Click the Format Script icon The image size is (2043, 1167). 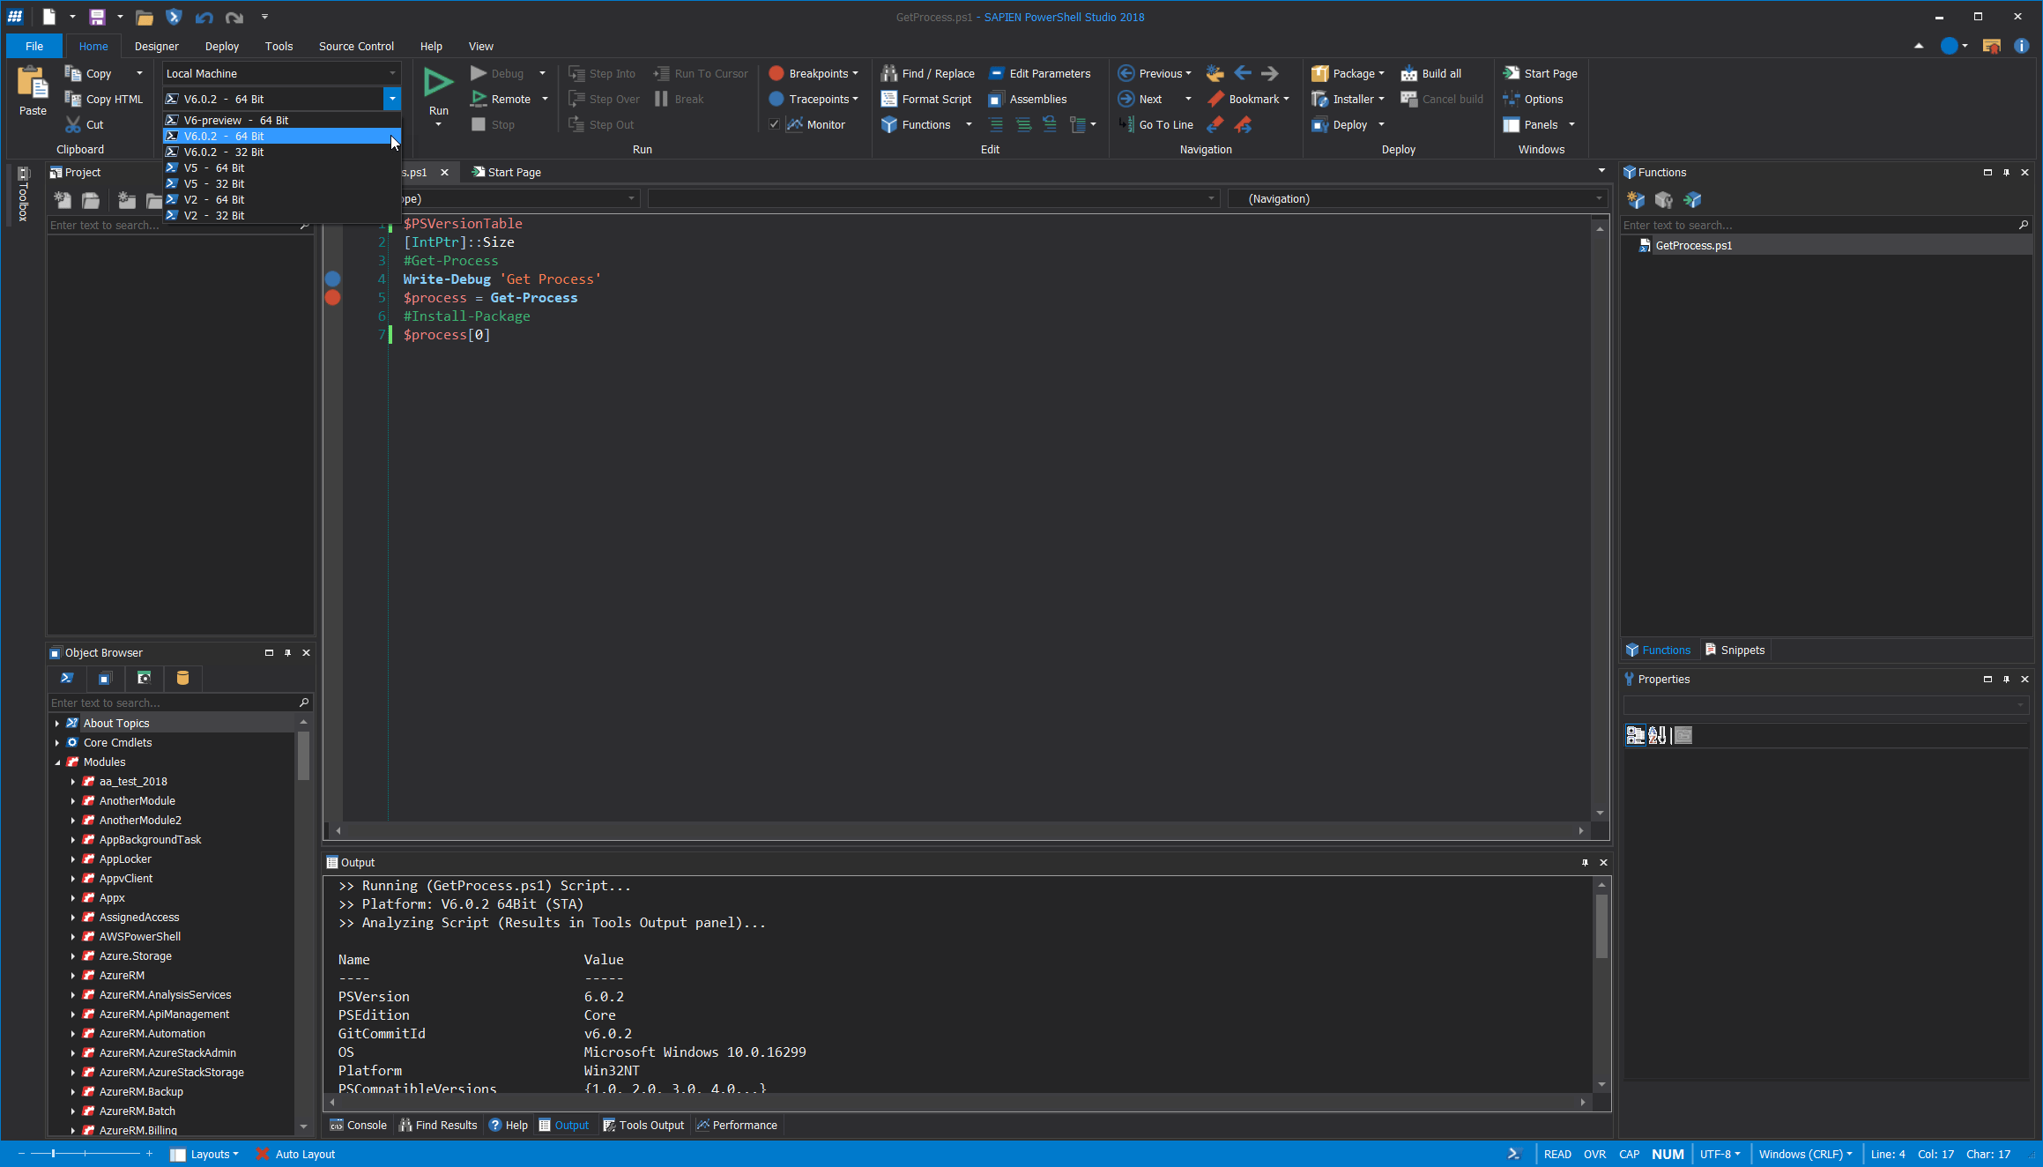tap(889, 99)
